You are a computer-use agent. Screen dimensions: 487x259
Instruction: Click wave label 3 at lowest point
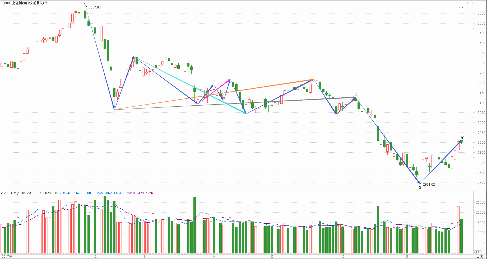[420, 187]
